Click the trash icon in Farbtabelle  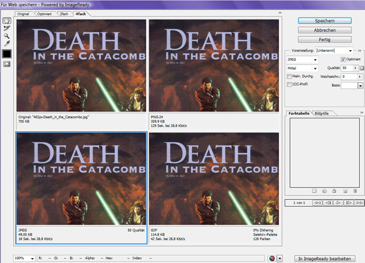pyautogui.click(x=355, y=191)
